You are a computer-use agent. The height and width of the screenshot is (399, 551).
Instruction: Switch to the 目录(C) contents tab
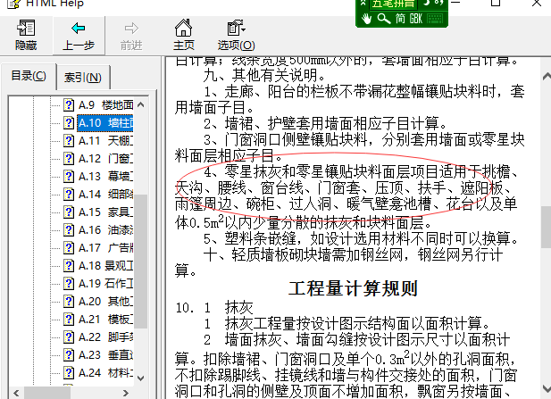point(29,76)
